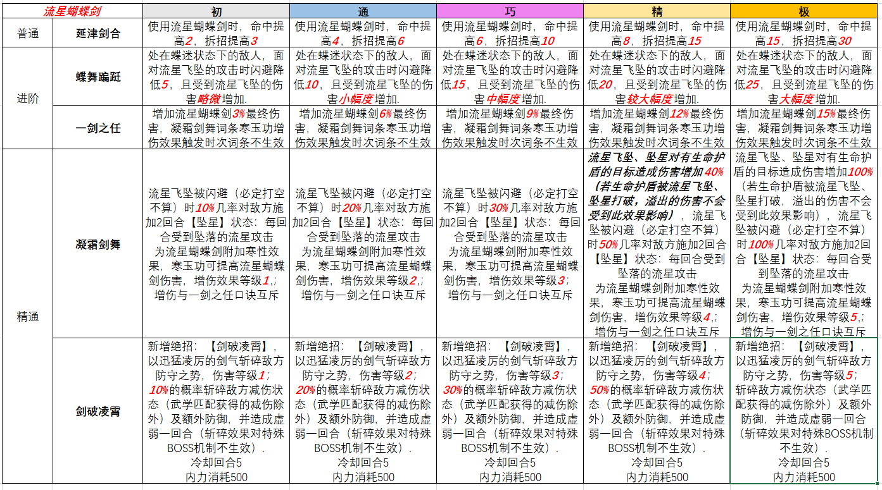Click 剑破凌霄 cell with 20% 的概率斩碎
Image resolution: width=882 pixels, height=490 pixels.
(x=363, y=411)
